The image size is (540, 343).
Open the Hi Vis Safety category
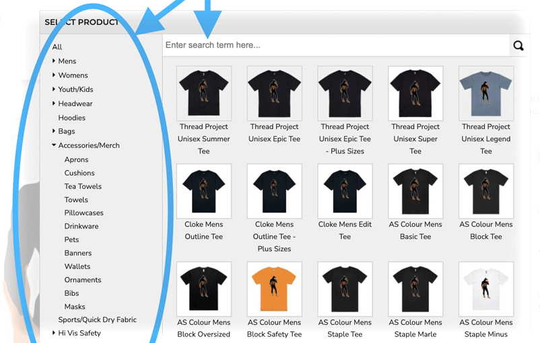point(79,333)
